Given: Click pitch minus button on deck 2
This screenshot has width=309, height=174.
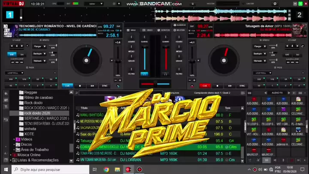Looking at the screenshot, I should 190,80.
